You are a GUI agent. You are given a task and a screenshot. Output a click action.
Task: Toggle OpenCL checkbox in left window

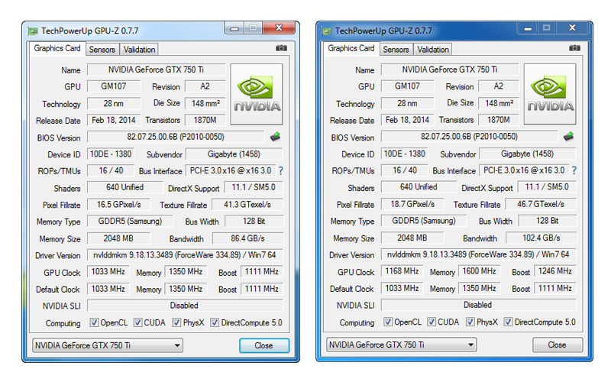point(94,322)
